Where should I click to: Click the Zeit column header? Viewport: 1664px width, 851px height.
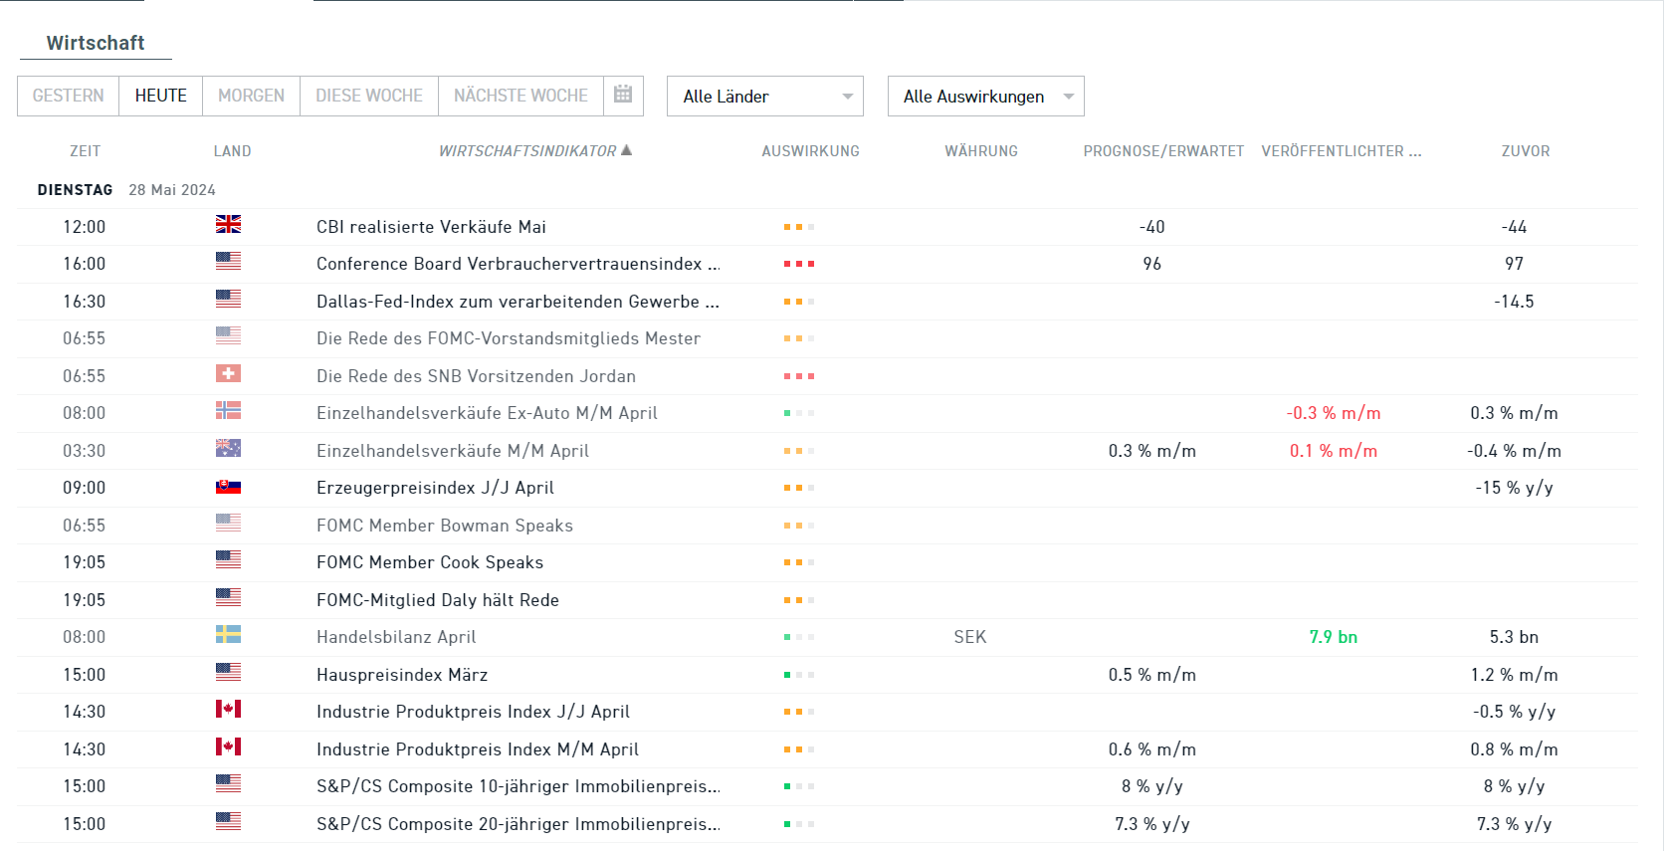[x=85, y=151]
